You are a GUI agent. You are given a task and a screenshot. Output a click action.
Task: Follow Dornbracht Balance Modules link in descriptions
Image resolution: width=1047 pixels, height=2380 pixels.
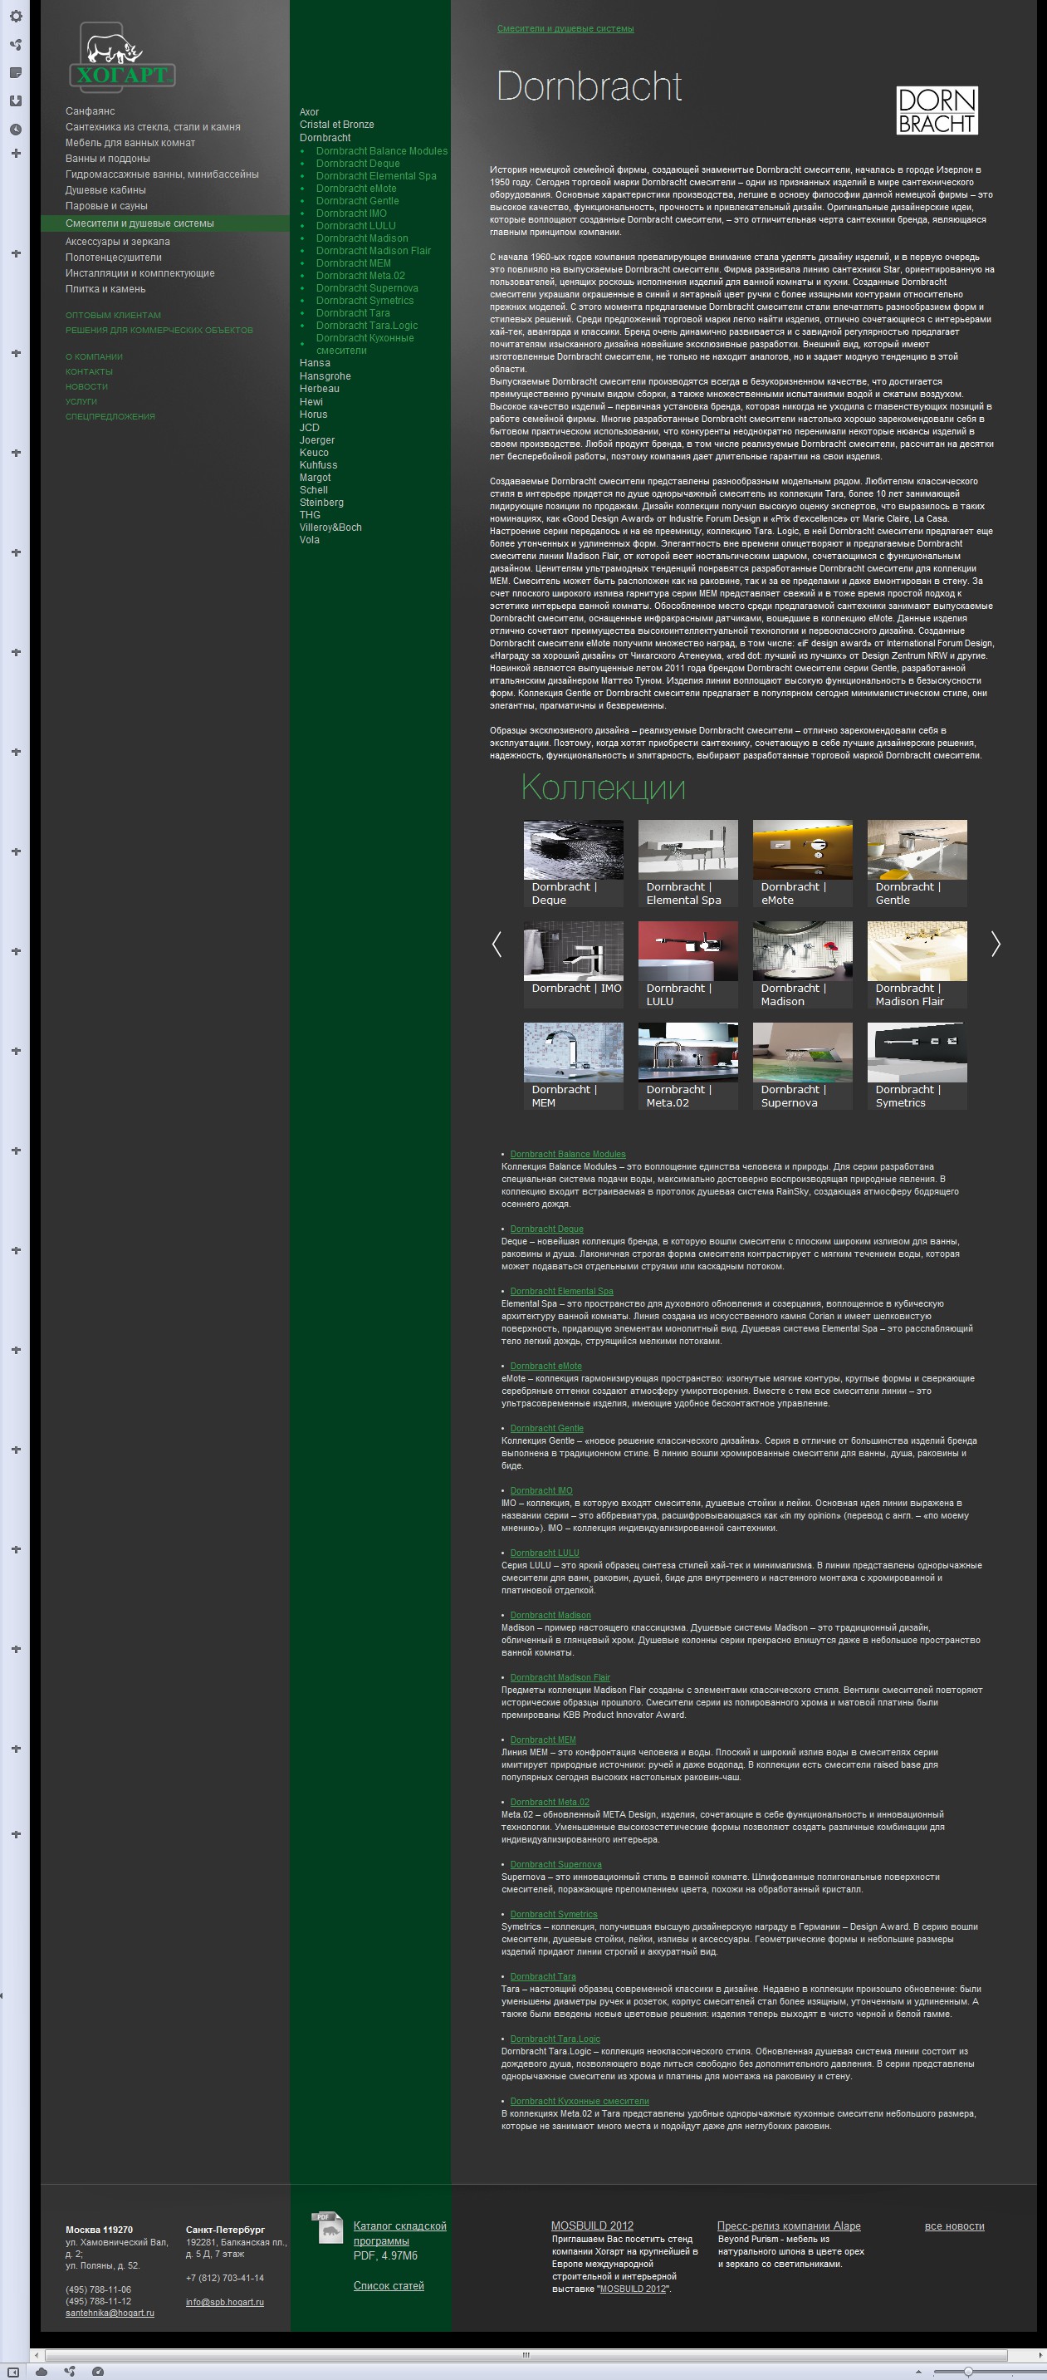coord(568,1154)
